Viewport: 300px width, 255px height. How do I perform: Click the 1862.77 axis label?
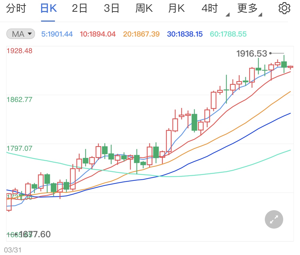(19, 99)
